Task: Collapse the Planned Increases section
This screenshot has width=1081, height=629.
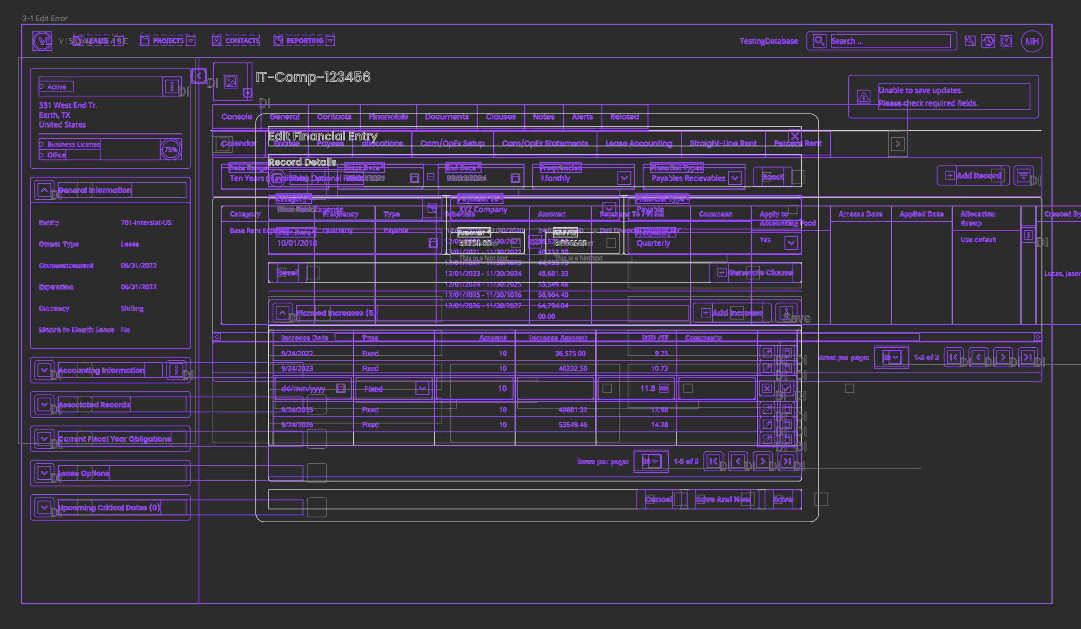Action: [282, 313]
